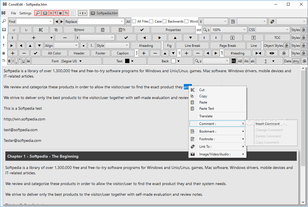Screen dimensions: 308x207
Task: Click the numbered list 1. button
Action: 91,46
